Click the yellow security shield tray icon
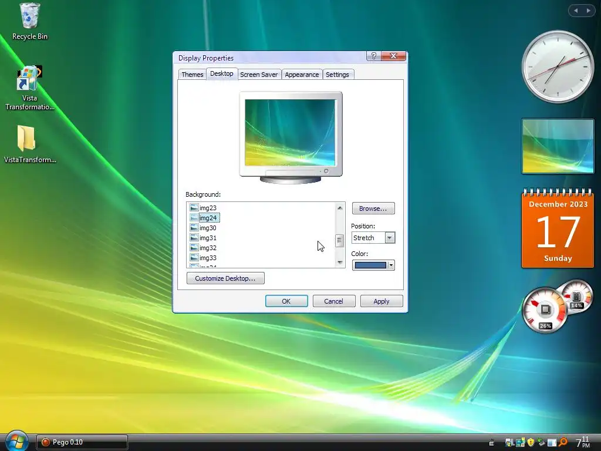The height and width of the screenshot is (451, 601). 531,443
